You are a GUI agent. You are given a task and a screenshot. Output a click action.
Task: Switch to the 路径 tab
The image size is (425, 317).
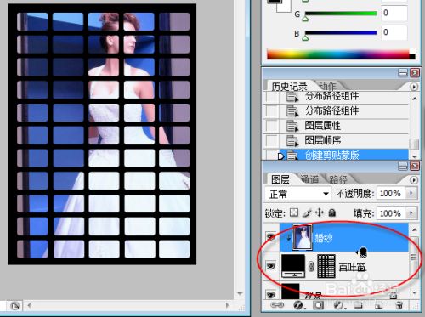[x=338, y=179]
